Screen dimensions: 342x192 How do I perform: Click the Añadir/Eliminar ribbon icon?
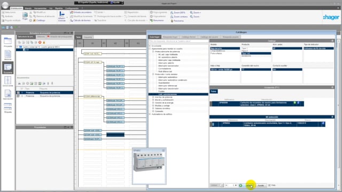[x=62, y=17]
